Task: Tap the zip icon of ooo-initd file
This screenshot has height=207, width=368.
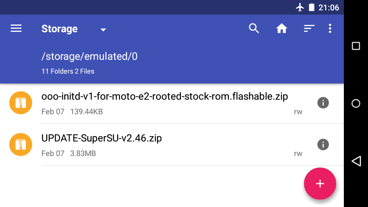Action: (x=21, y=103)
